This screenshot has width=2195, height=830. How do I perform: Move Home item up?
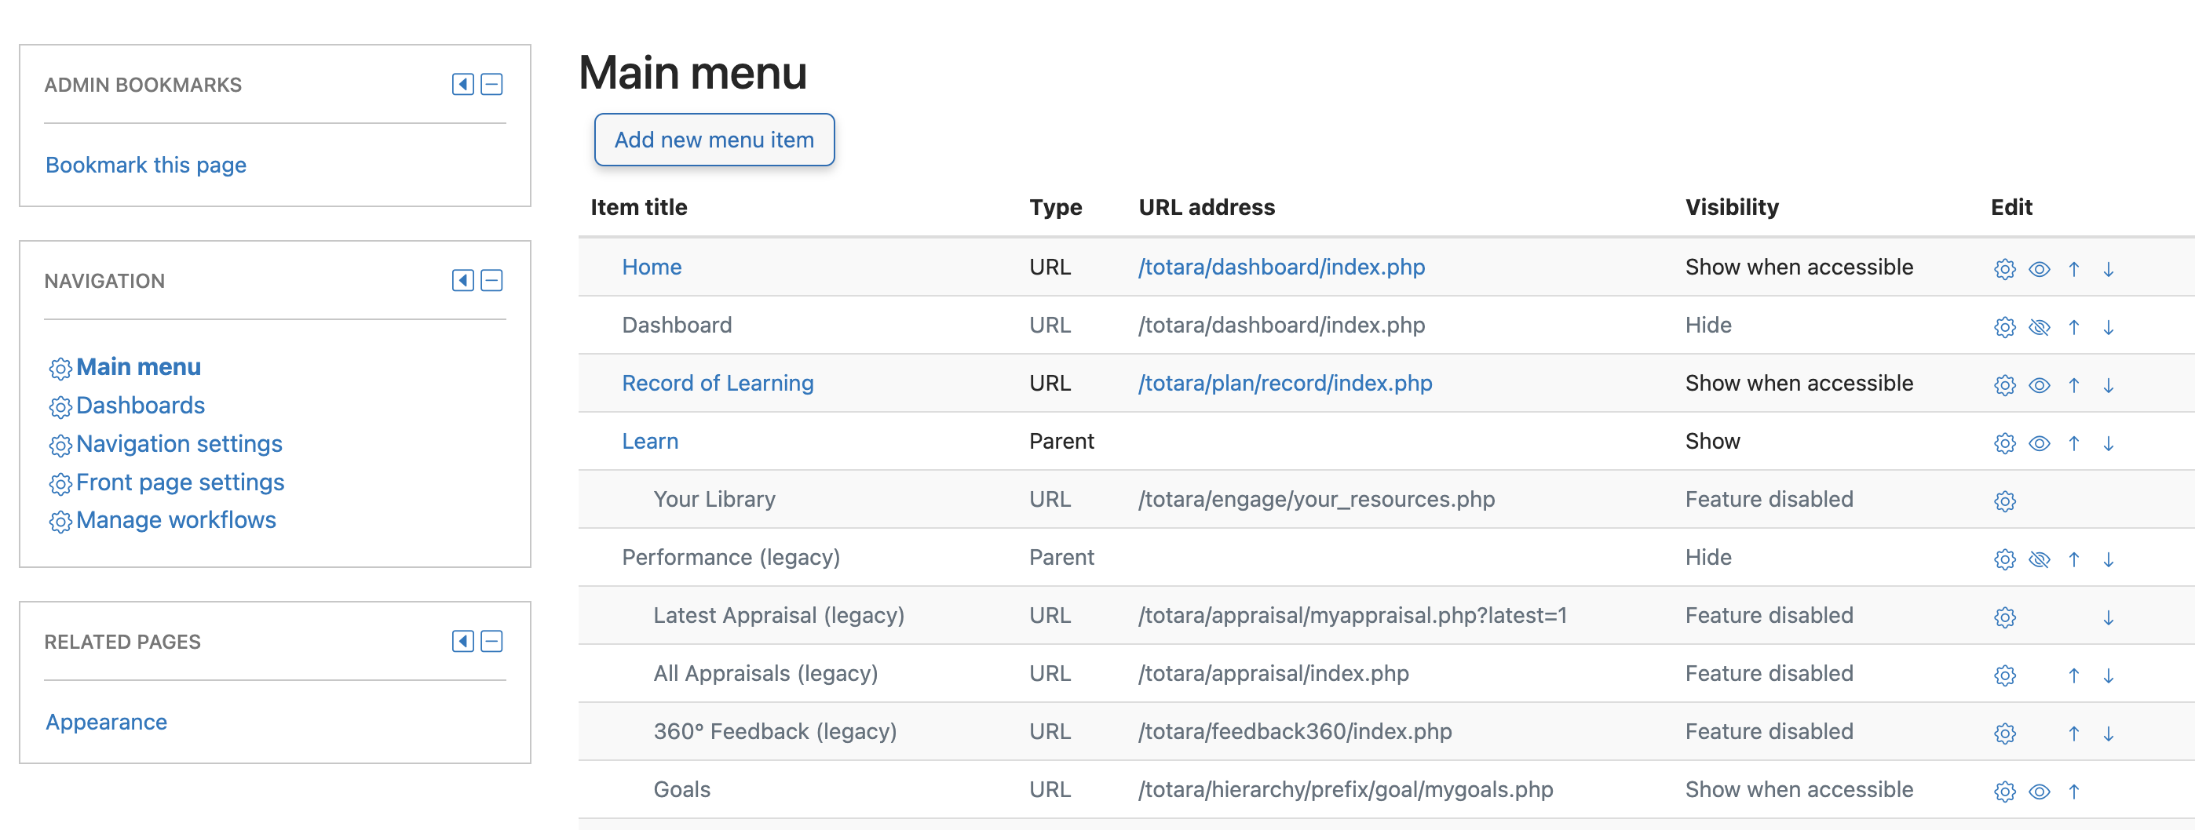point(2073,269)
